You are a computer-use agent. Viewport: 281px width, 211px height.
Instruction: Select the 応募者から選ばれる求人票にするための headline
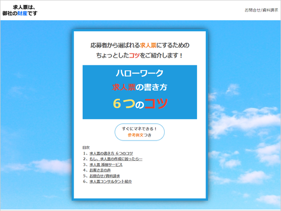coord(140,45)
